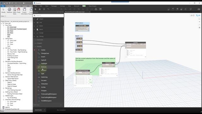Expand the Math library category

34,26
